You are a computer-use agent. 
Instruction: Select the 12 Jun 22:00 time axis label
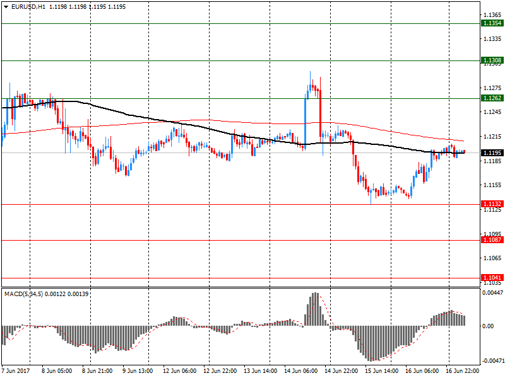(220, 370)
